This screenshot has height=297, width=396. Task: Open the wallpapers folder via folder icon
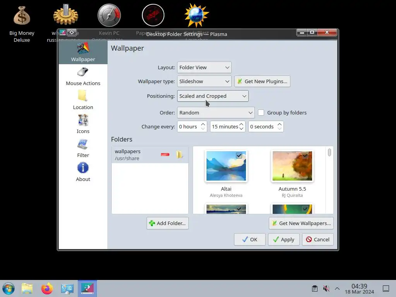pos(179,155)
